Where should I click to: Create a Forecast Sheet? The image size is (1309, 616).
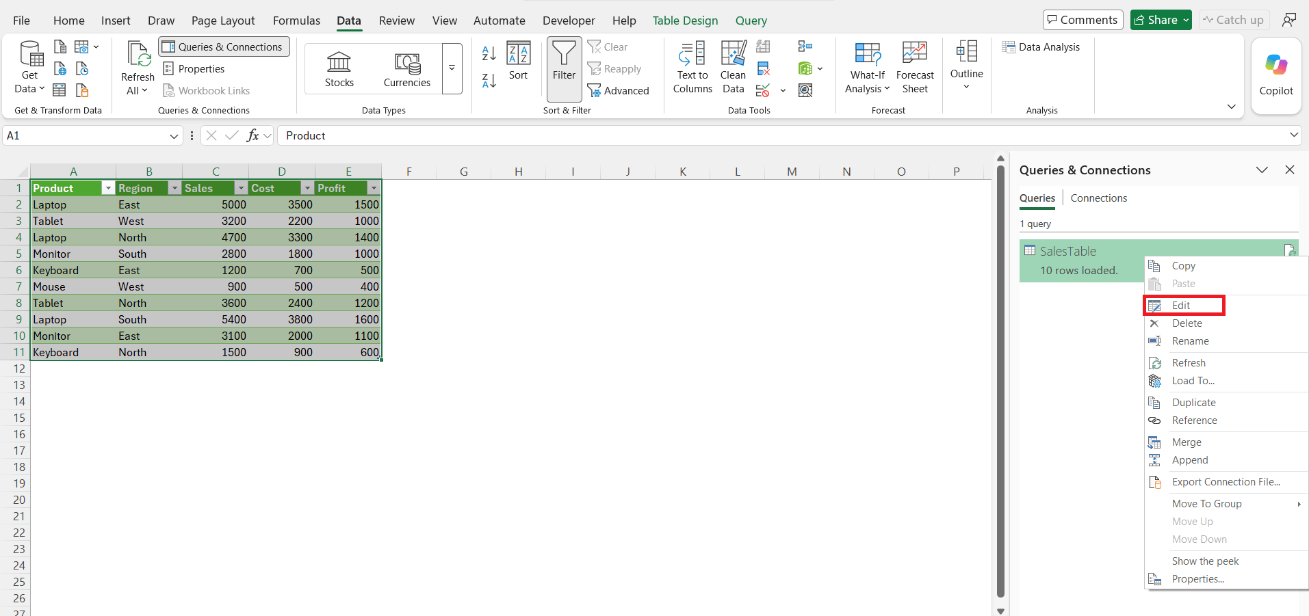coord(915,67)
